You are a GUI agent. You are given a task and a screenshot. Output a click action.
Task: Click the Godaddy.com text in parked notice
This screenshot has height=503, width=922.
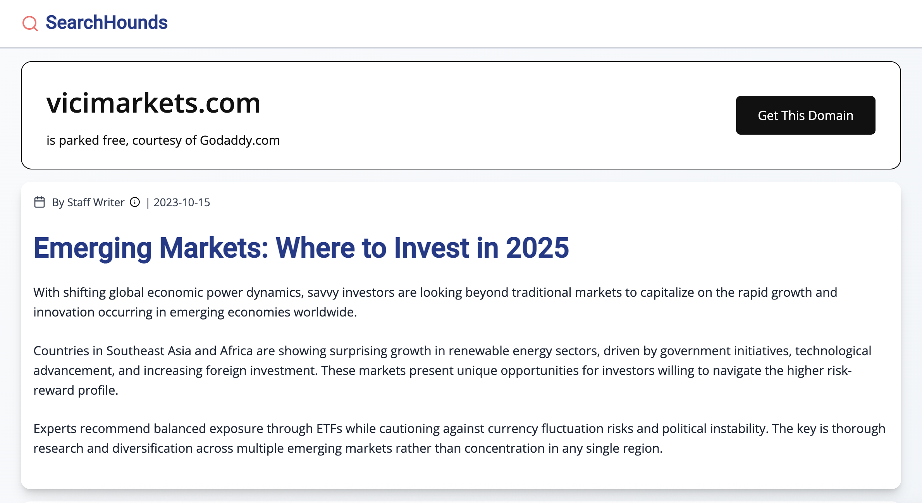(x=240, y=140)
